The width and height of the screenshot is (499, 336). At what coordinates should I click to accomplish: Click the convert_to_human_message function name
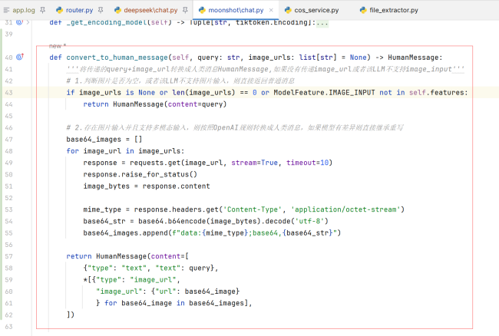click(x=117, y=58)
